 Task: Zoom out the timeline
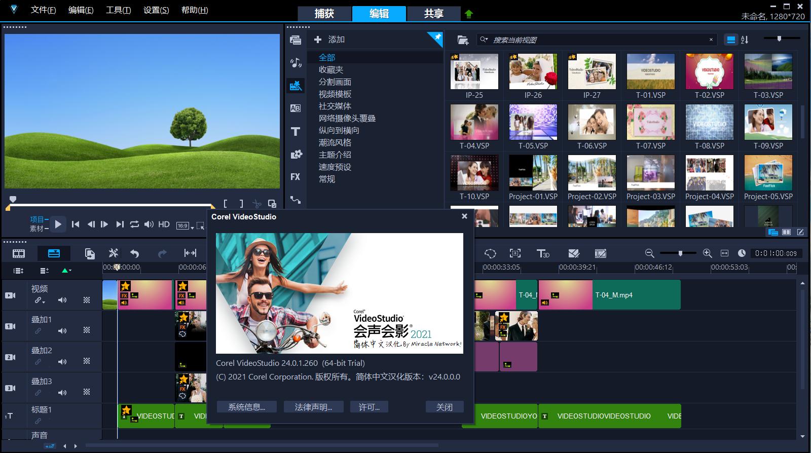coord(649,253)
